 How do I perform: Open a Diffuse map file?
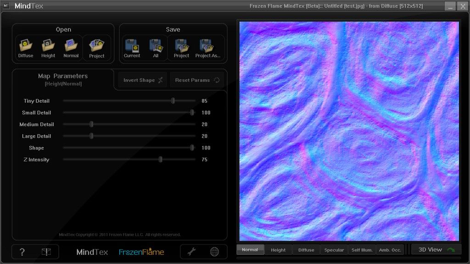26,49
